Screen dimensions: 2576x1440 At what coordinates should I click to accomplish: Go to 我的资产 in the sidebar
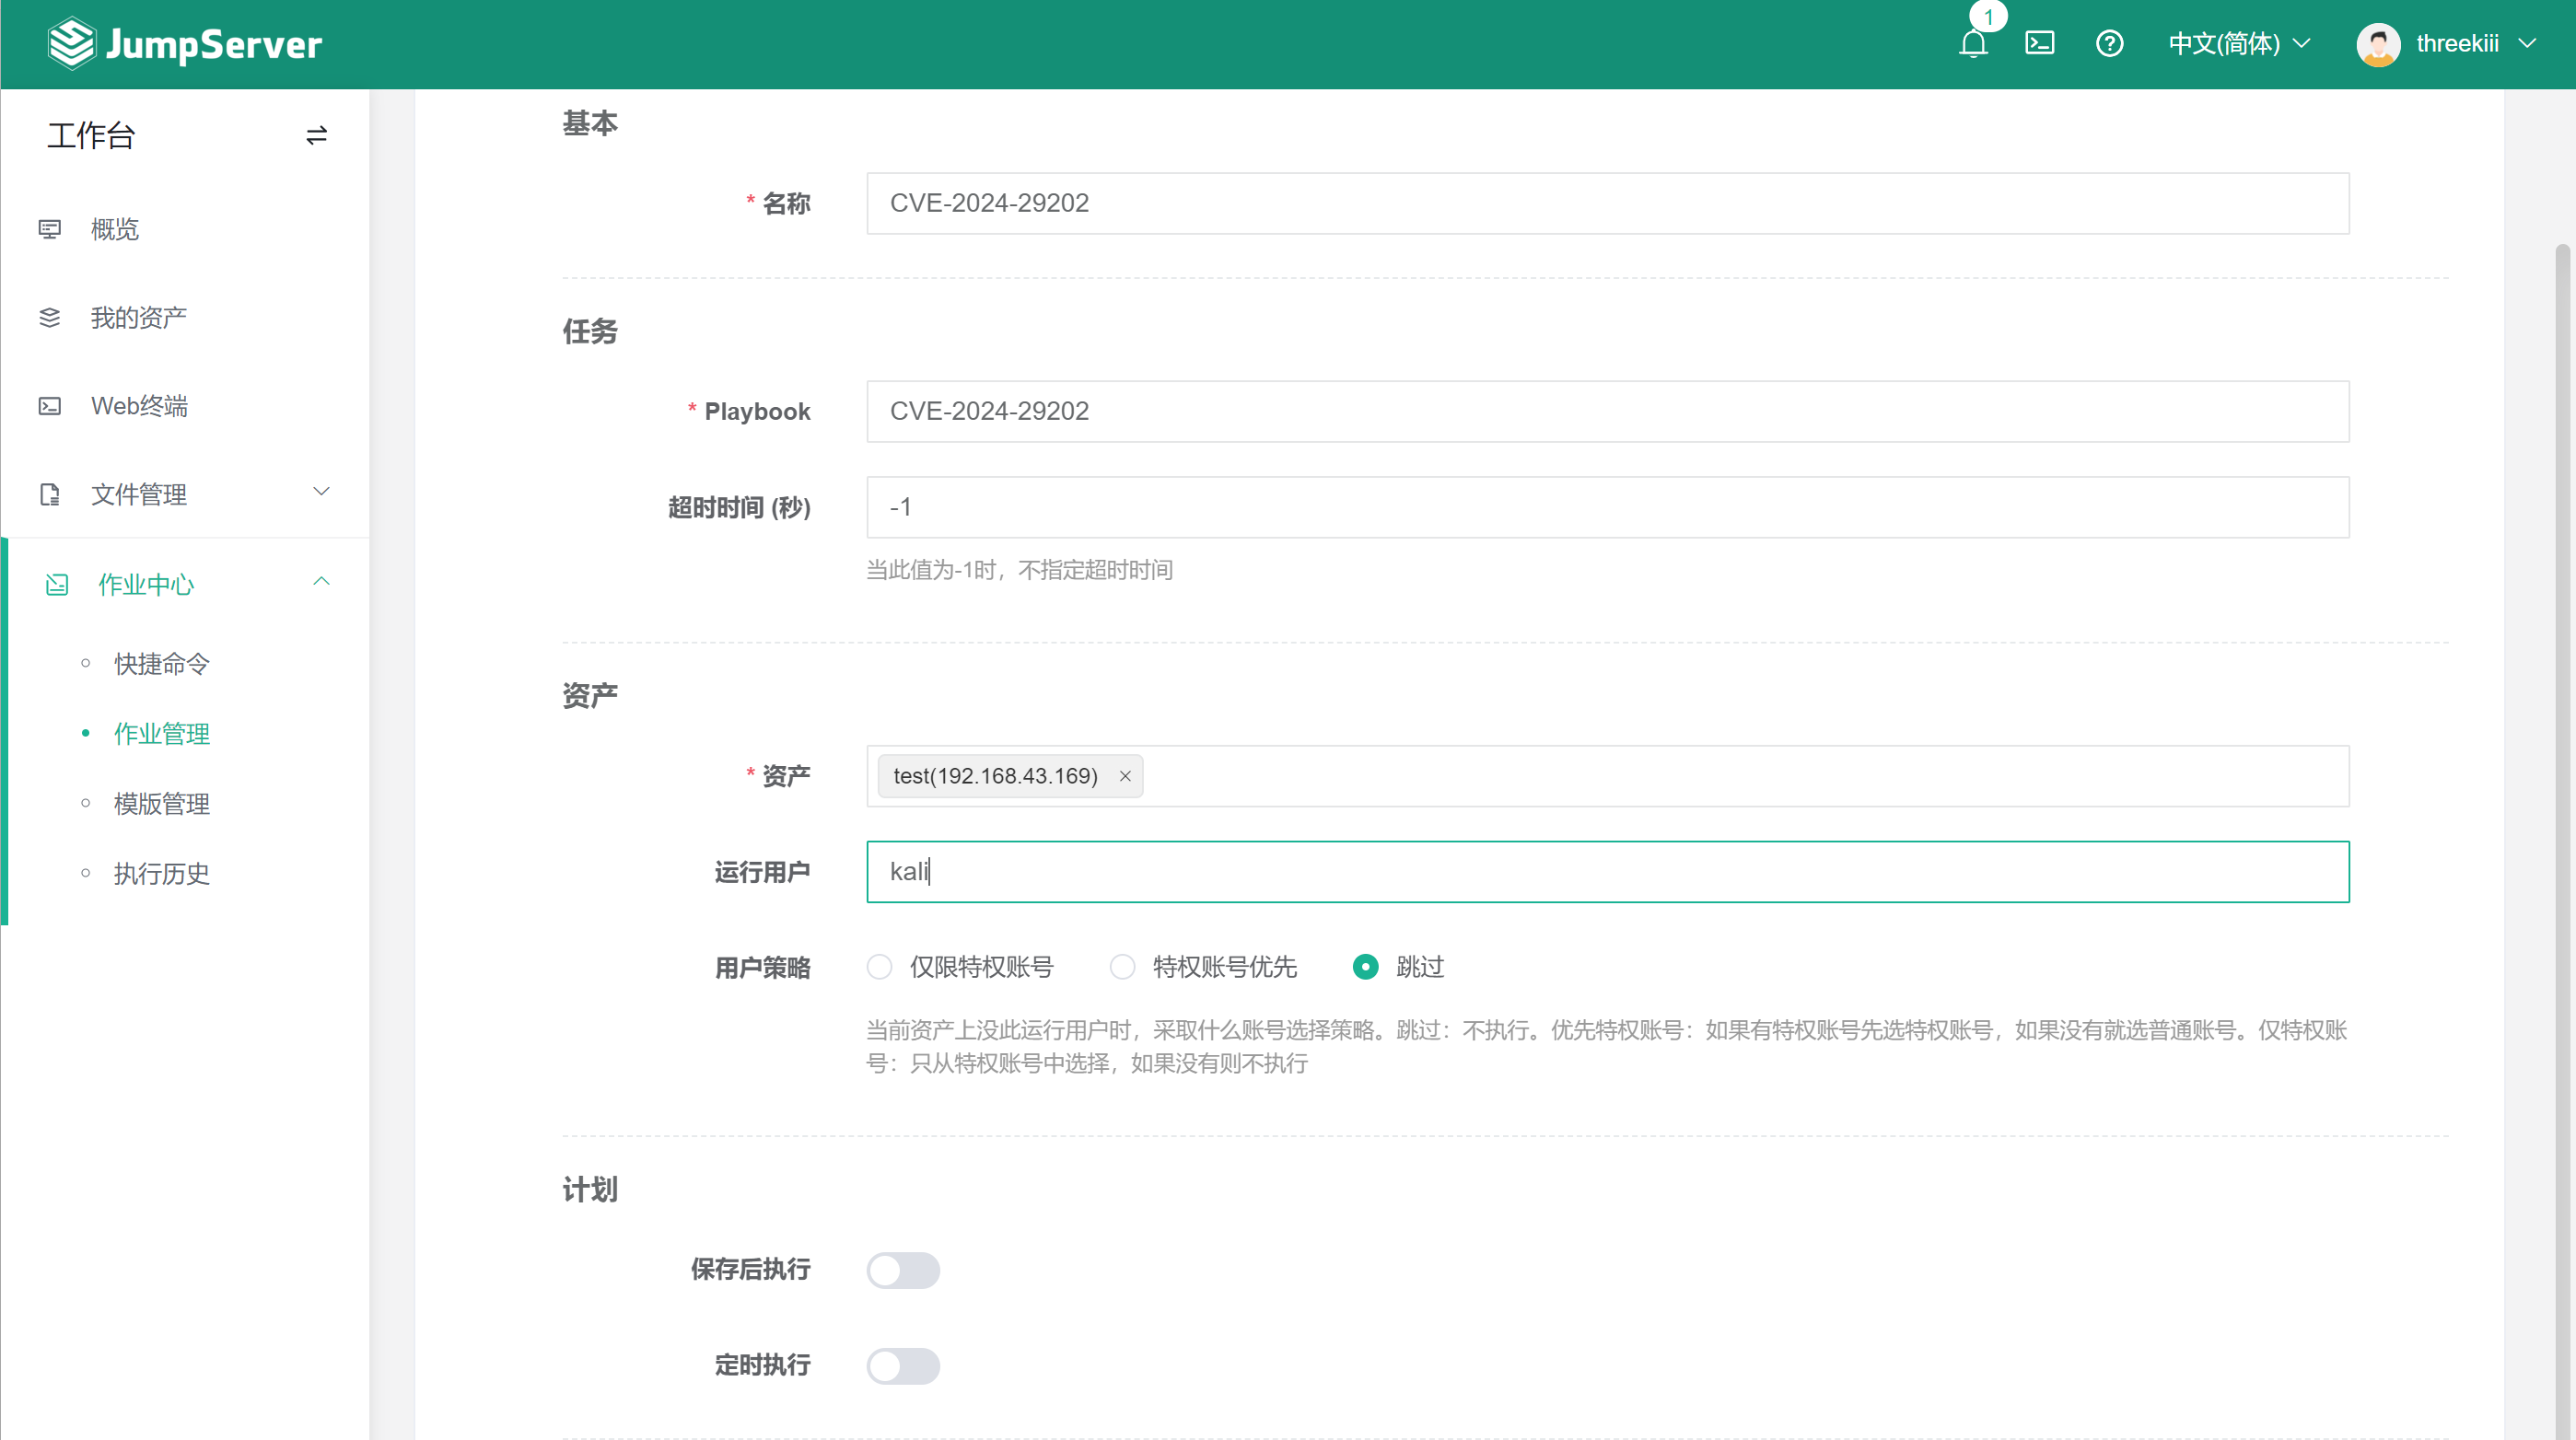point(138,317)
